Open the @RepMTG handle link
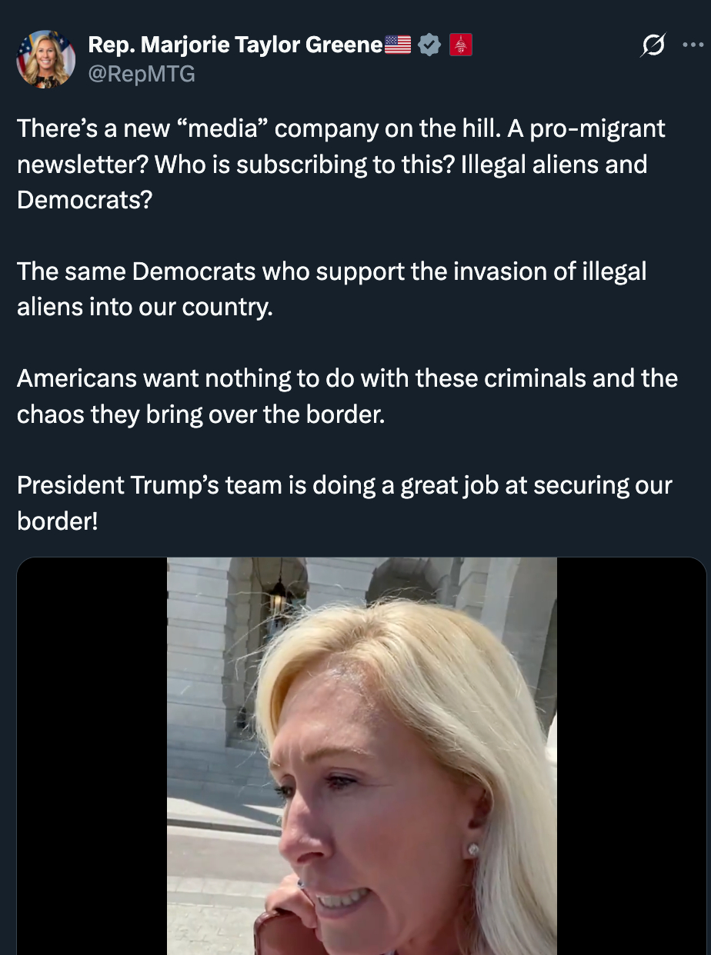This screenshot has height=955, width=711. pyautogui.click(x=142, y=74)
